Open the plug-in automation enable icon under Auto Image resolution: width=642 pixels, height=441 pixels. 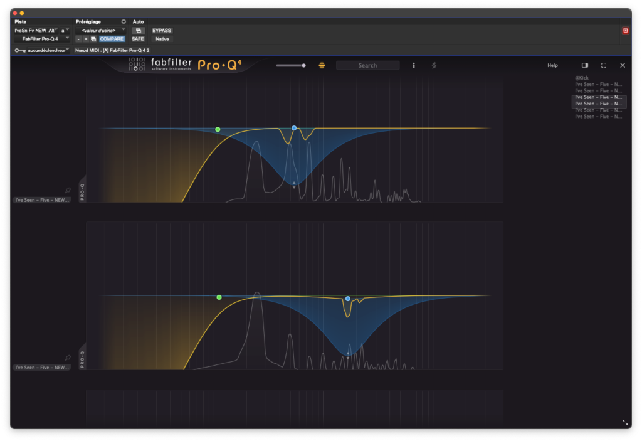(139, 31)
